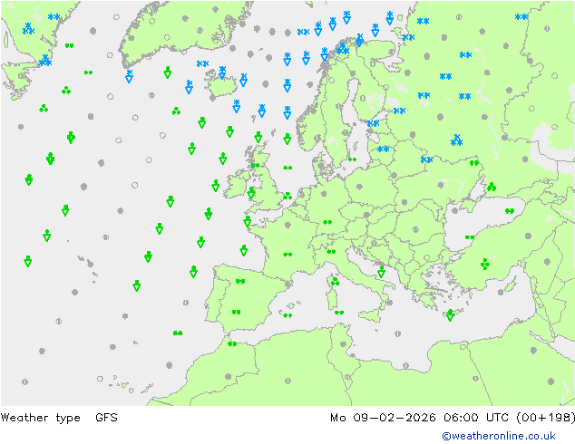
Task: Click the drizzle symbol over the Balearic Islands
Action: tap(287, 315)
